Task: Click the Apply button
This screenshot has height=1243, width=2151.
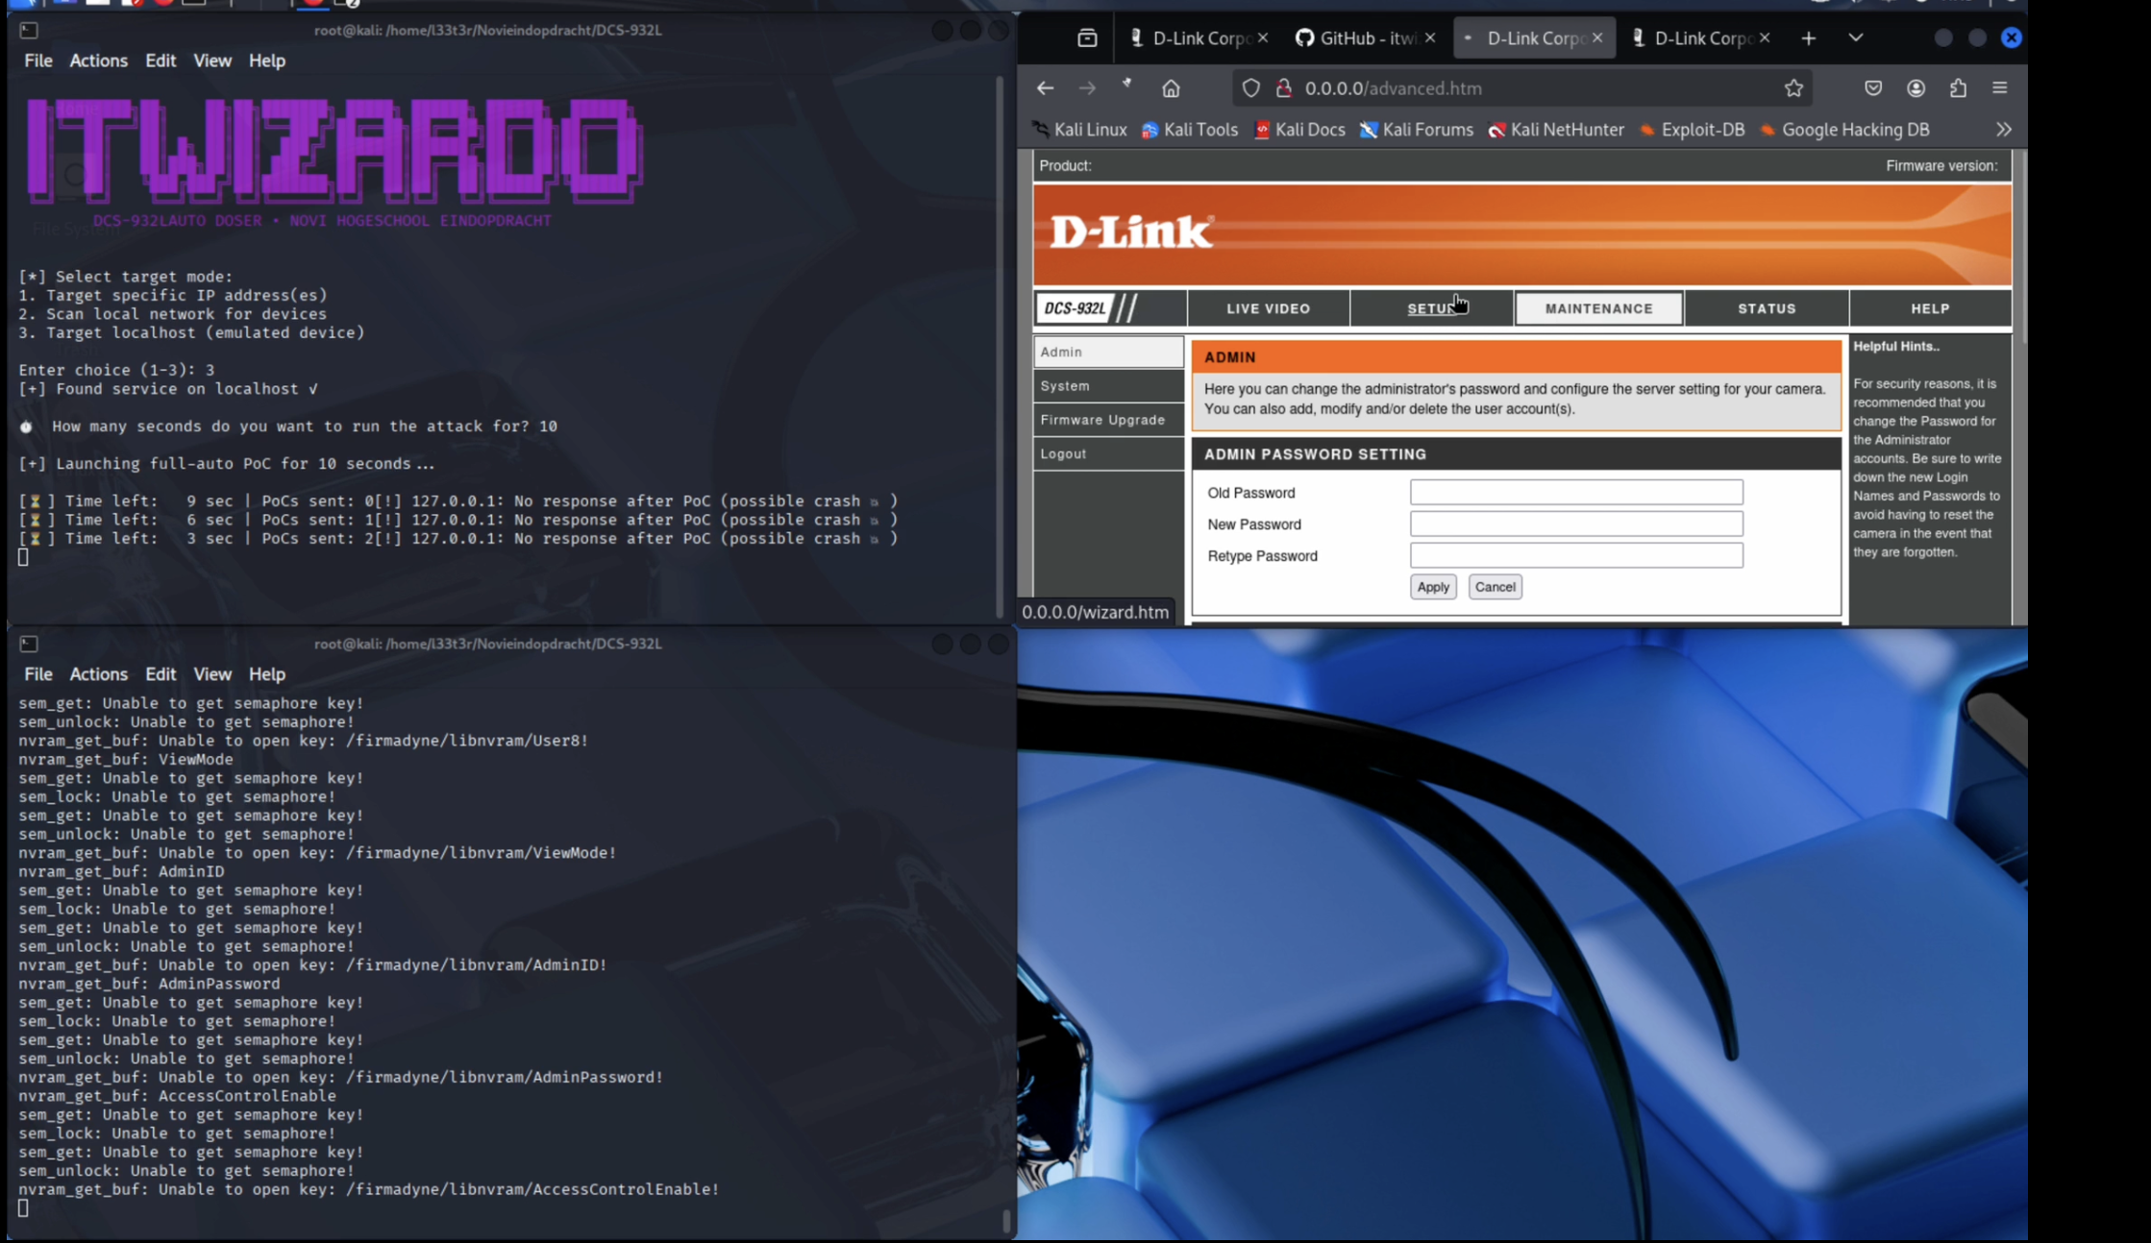Action: point(1433,587)
